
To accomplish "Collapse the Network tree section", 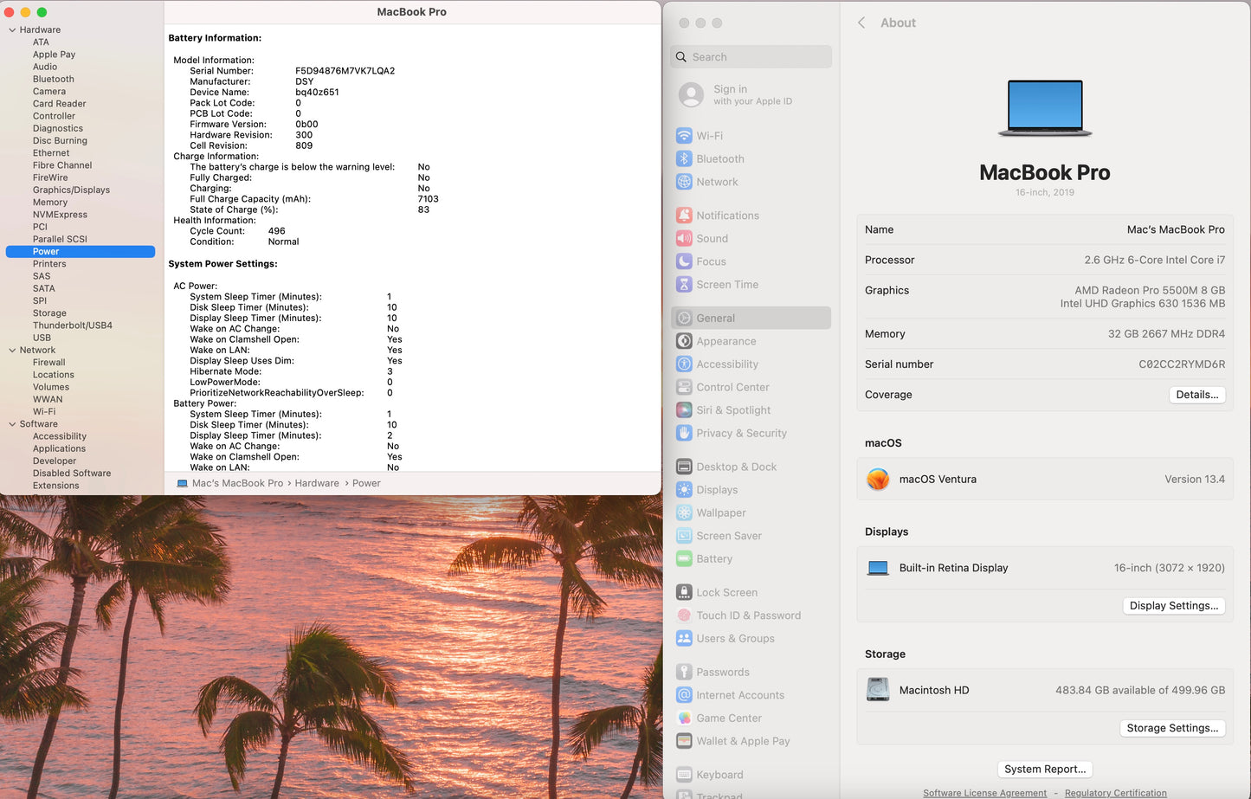I will tap(12, 351).
